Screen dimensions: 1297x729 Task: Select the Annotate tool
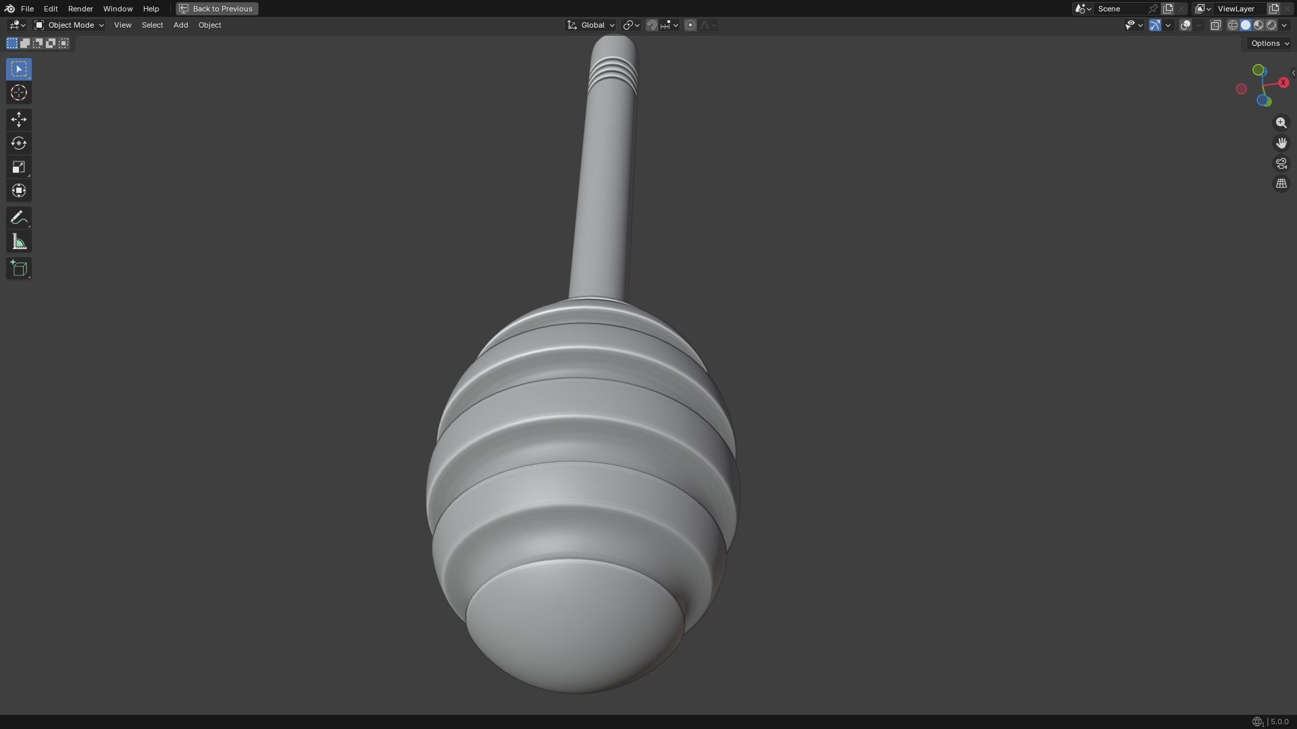(19, 217)
